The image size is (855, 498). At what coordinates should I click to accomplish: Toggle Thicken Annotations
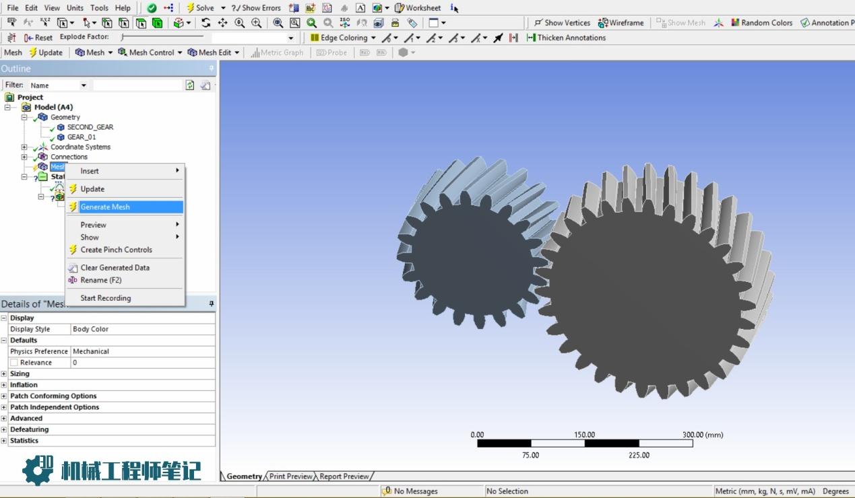566,38
